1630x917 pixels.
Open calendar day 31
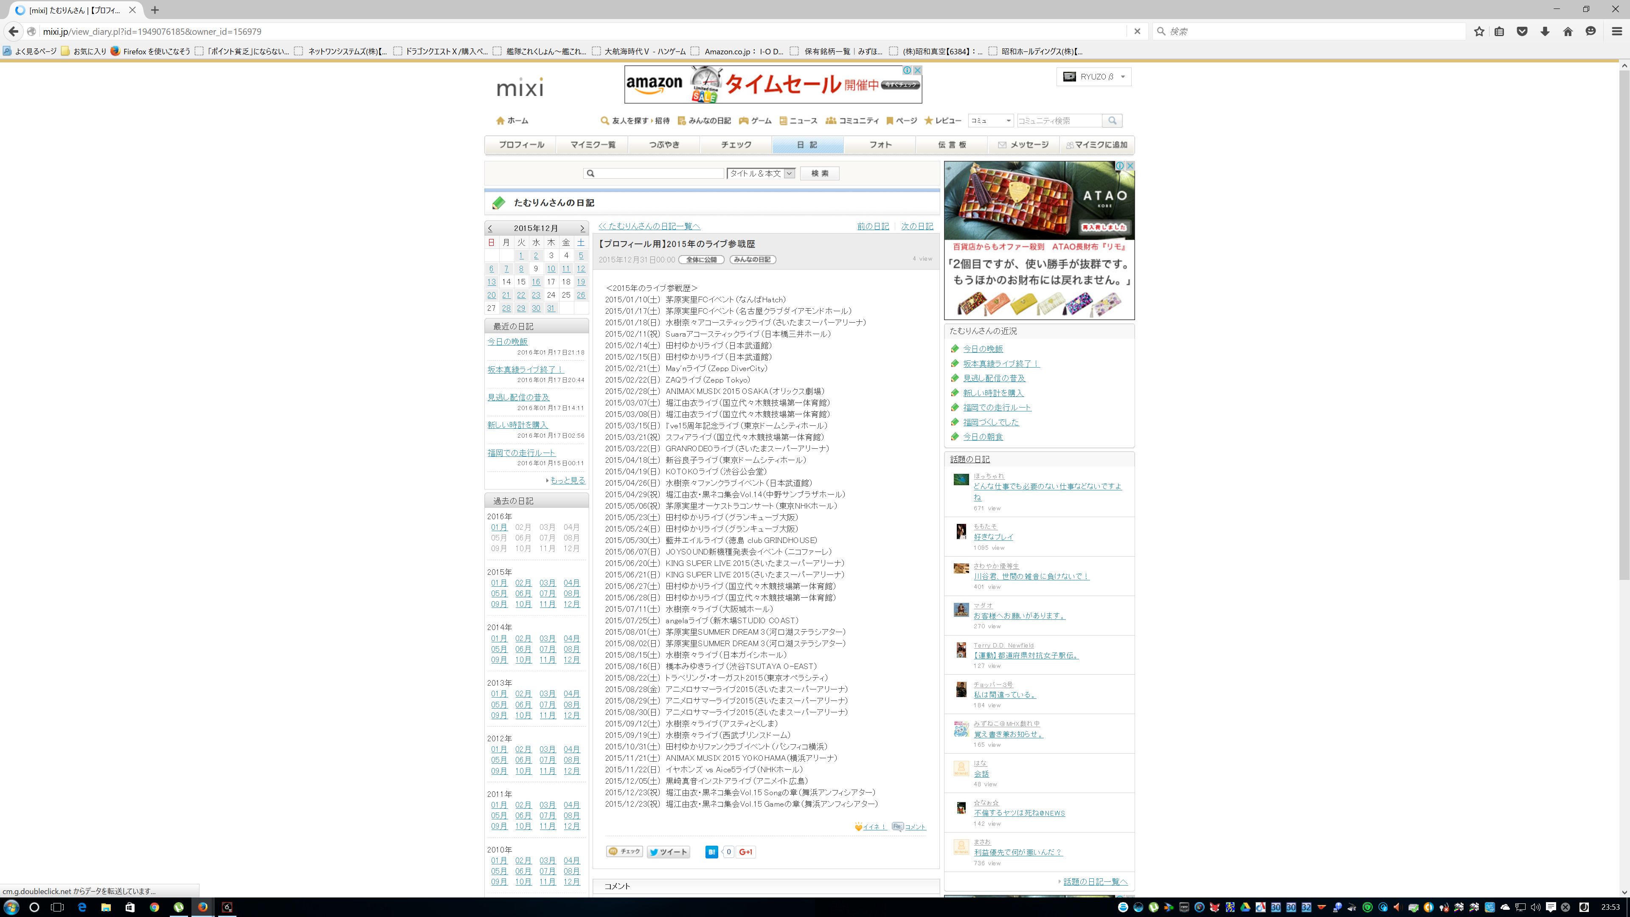coord(551,308)
